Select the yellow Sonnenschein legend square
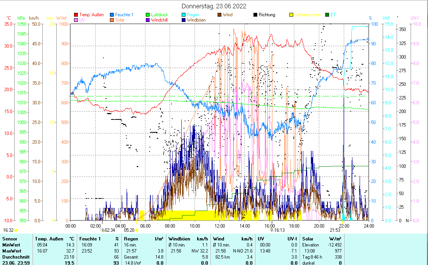 point(292,15)
